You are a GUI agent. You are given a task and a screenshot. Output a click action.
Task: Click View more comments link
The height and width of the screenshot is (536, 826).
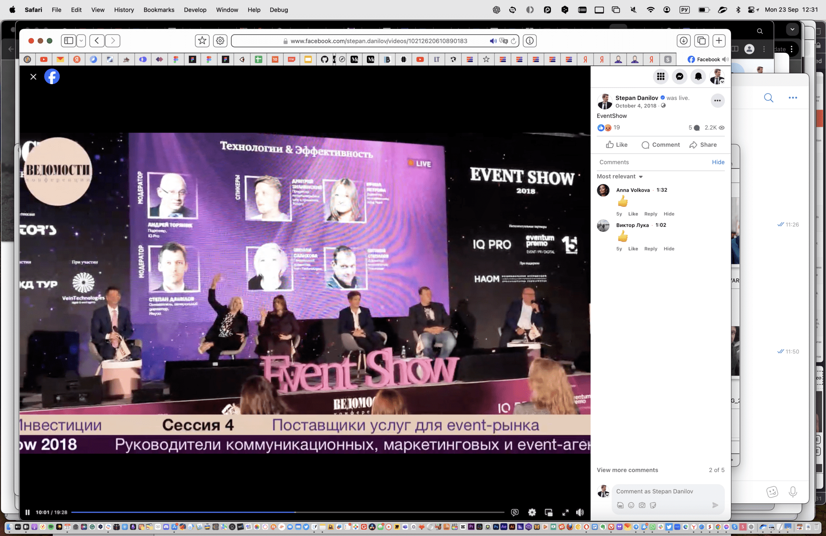tap(627, 470)
